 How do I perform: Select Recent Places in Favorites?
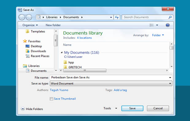tap(40, 56)
